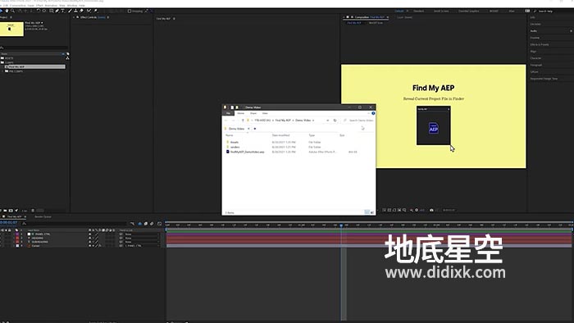Toggle the Snapping checkbox

(x=130, y=11)
